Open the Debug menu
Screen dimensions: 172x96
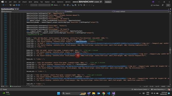click(x=36, y=2)
